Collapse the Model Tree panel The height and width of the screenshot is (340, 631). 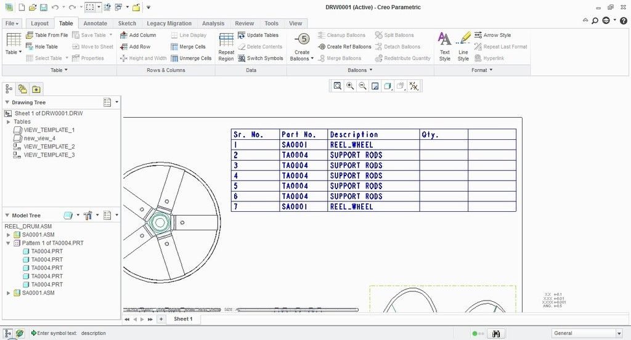7,215
